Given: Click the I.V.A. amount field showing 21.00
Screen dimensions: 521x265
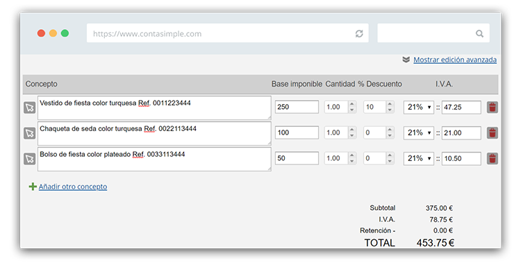Looking at the screenshot, I should (x=461, y=132).
